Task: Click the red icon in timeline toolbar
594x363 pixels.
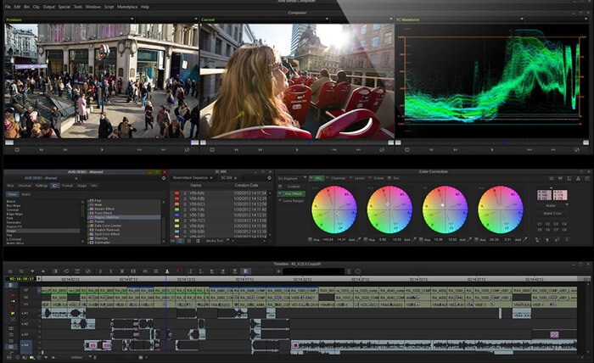Action: (178, 271)
